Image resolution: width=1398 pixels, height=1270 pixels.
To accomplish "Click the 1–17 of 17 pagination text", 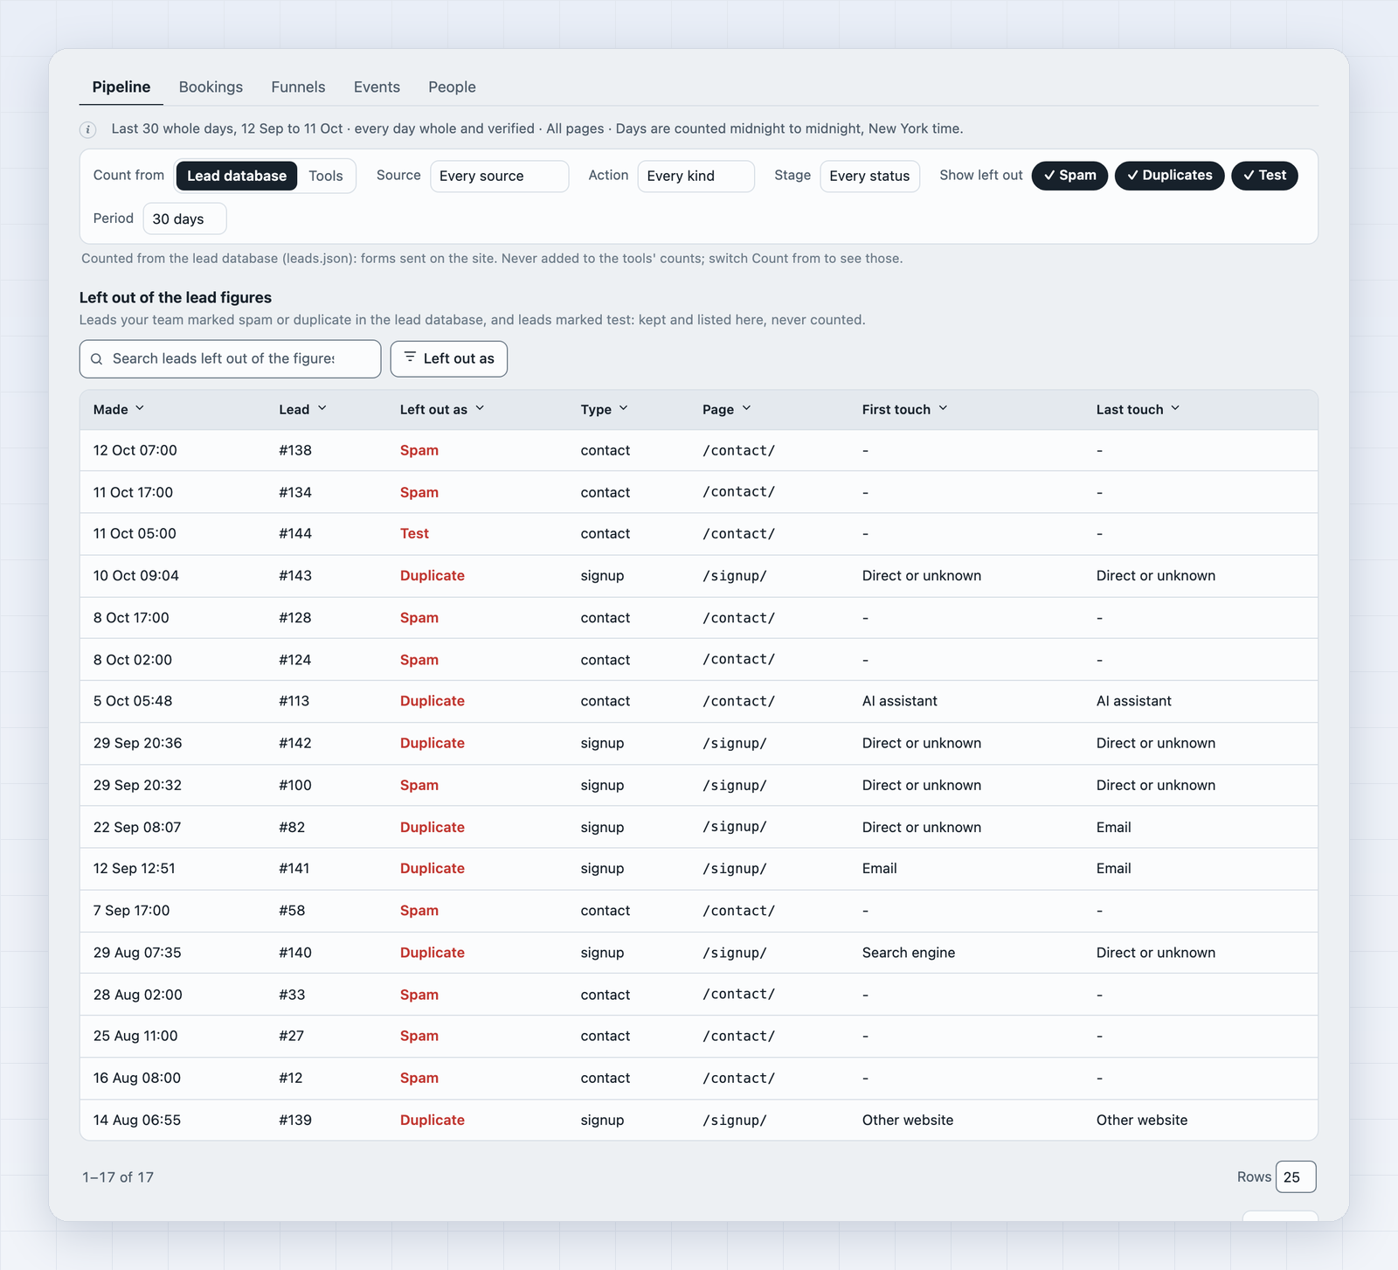I will coord(118,1177).
